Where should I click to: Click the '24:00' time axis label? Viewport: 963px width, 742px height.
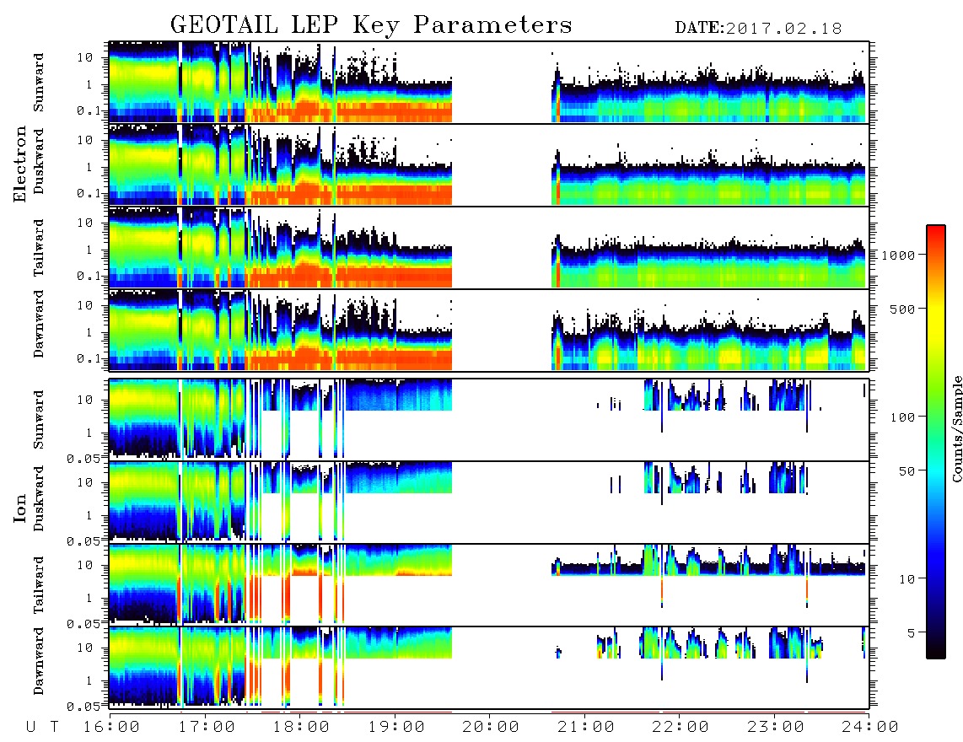click(x=870, y=728)
